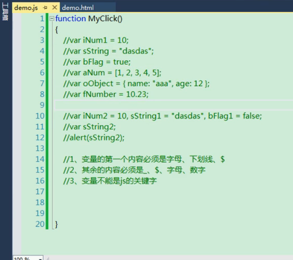This screenshot has height=260, width=293.
Task: Click the comment '//var fNumber = 10.23;'
Action: pyautogui.click(x=106, y=94)
